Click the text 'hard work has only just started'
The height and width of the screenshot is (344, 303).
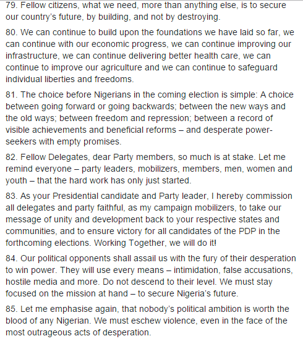(x=130, y=180)
